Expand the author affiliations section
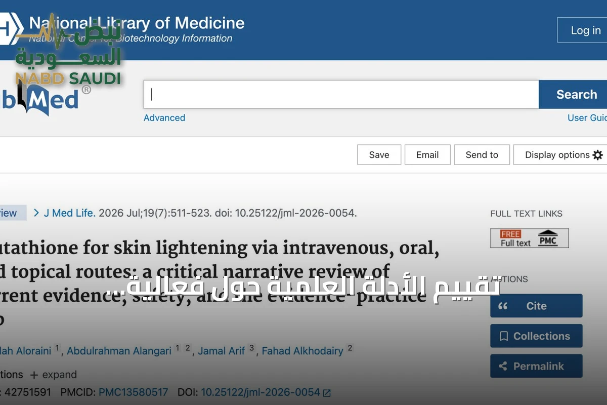This screenshot has height=405, width=607. click(53, 375)
